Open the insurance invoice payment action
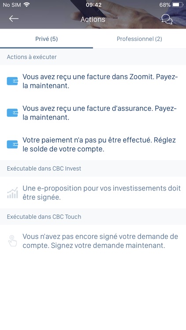 click(x=93, y=113)
